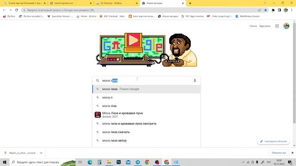Viewport: 296px width, 166px height.
Task: Reload the page with the refresh icon
Action: [17, 10]
